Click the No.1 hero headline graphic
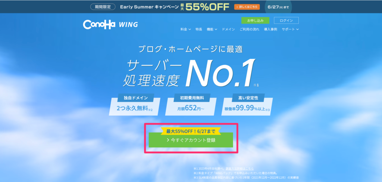Viewport: 382px width, 182px height. pyautogui.click(x=220, y=73)
